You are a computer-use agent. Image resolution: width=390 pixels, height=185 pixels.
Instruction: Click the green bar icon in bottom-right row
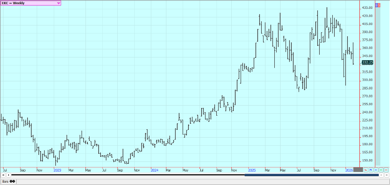tap(381, 170)
